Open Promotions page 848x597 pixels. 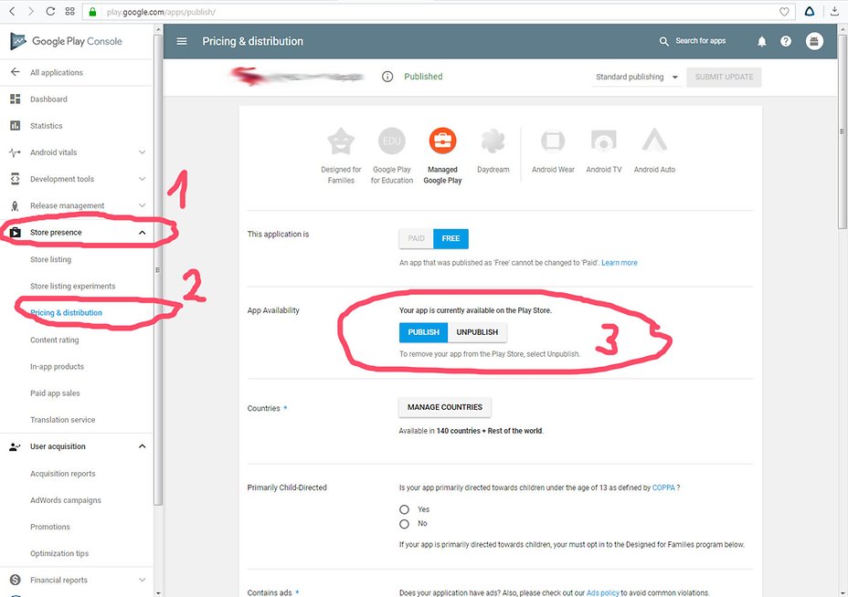point(49,527)
